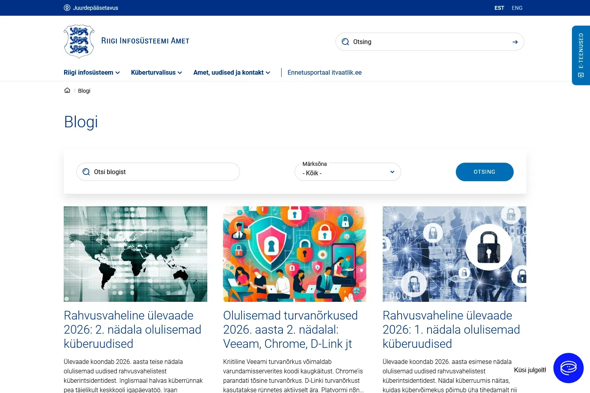Image resolution: width=590 pixels, height=393 pixels.
Task: Click the Riigi Infosüsteemi Amet coat of arms logo
Action: coord(79,41)
